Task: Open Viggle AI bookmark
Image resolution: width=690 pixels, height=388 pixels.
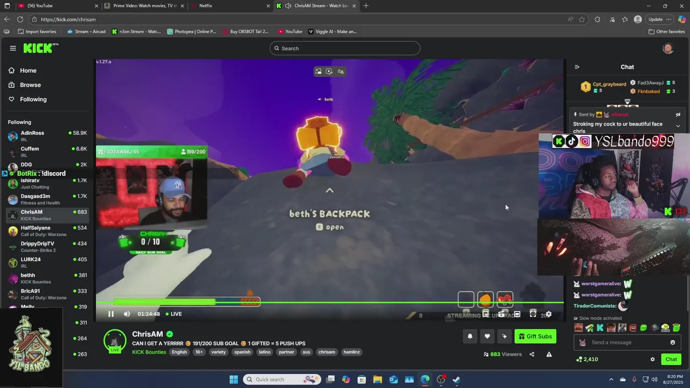Action: pyautogui.click(x=333, y=31)
